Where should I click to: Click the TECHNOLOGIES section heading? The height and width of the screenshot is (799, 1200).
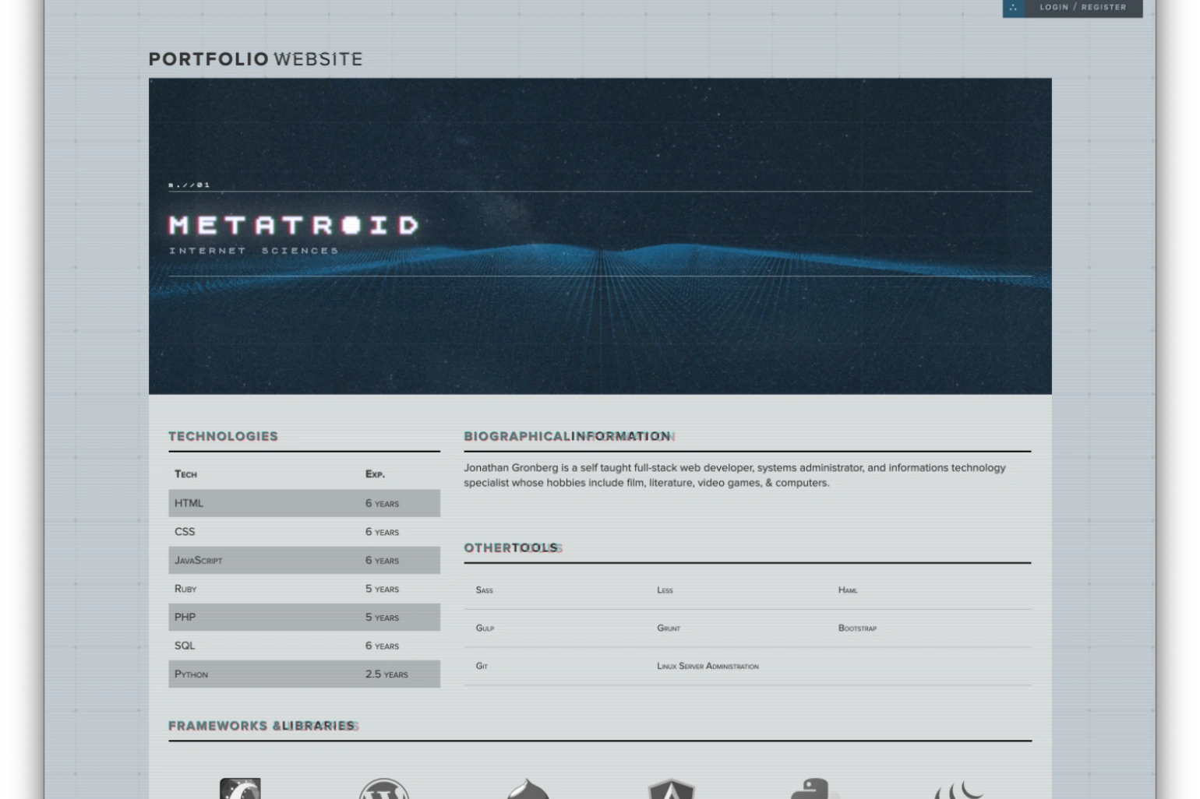(223, 436)
